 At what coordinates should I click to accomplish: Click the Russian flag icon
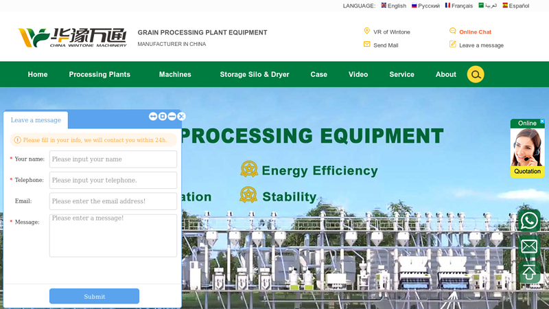(x=414, y=5)
